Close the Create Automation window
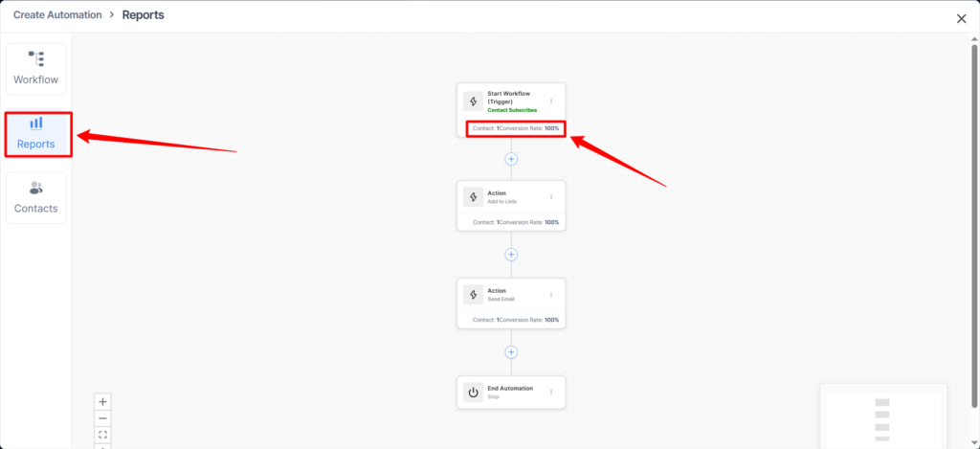The image size is (980, 449). click(x=961, y=18)
